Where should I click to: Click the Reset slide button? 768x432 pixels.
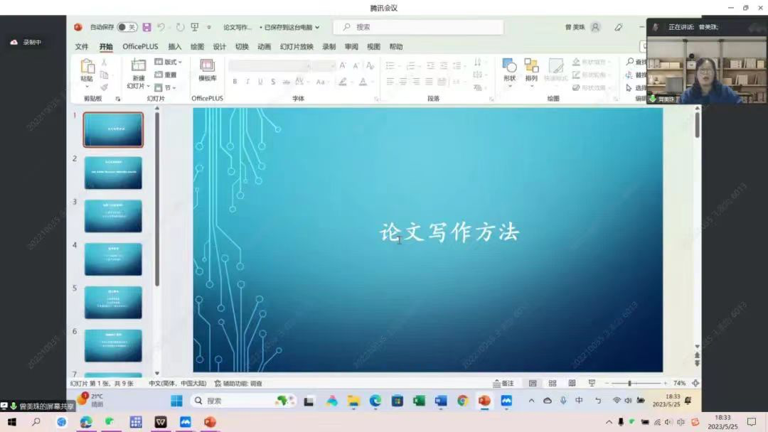point(166,75)
